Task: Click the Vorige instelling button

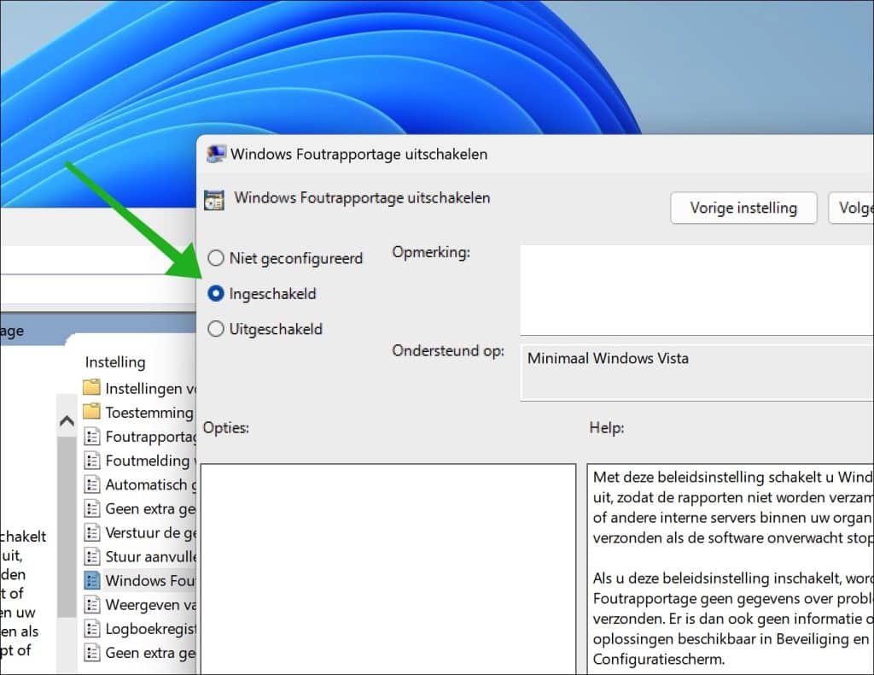Action: click(x=743, y=208)
